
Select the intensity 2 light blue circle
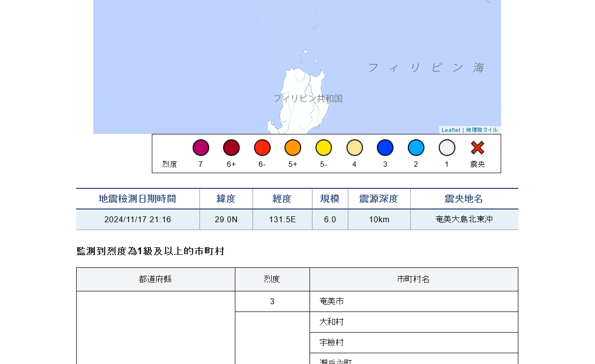click(416, 148)
